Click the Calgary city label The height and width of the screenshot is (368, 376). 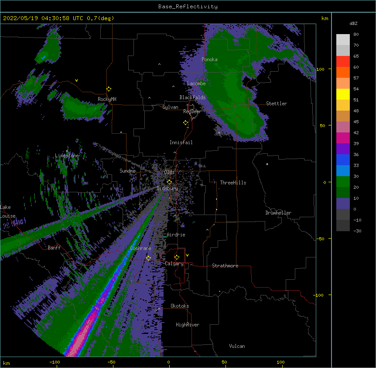[x=174, y=264]
